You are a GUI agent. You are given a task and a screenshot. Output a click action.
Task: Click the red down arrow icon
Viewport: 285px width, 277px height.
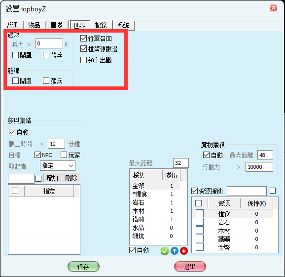coord(184,251)
